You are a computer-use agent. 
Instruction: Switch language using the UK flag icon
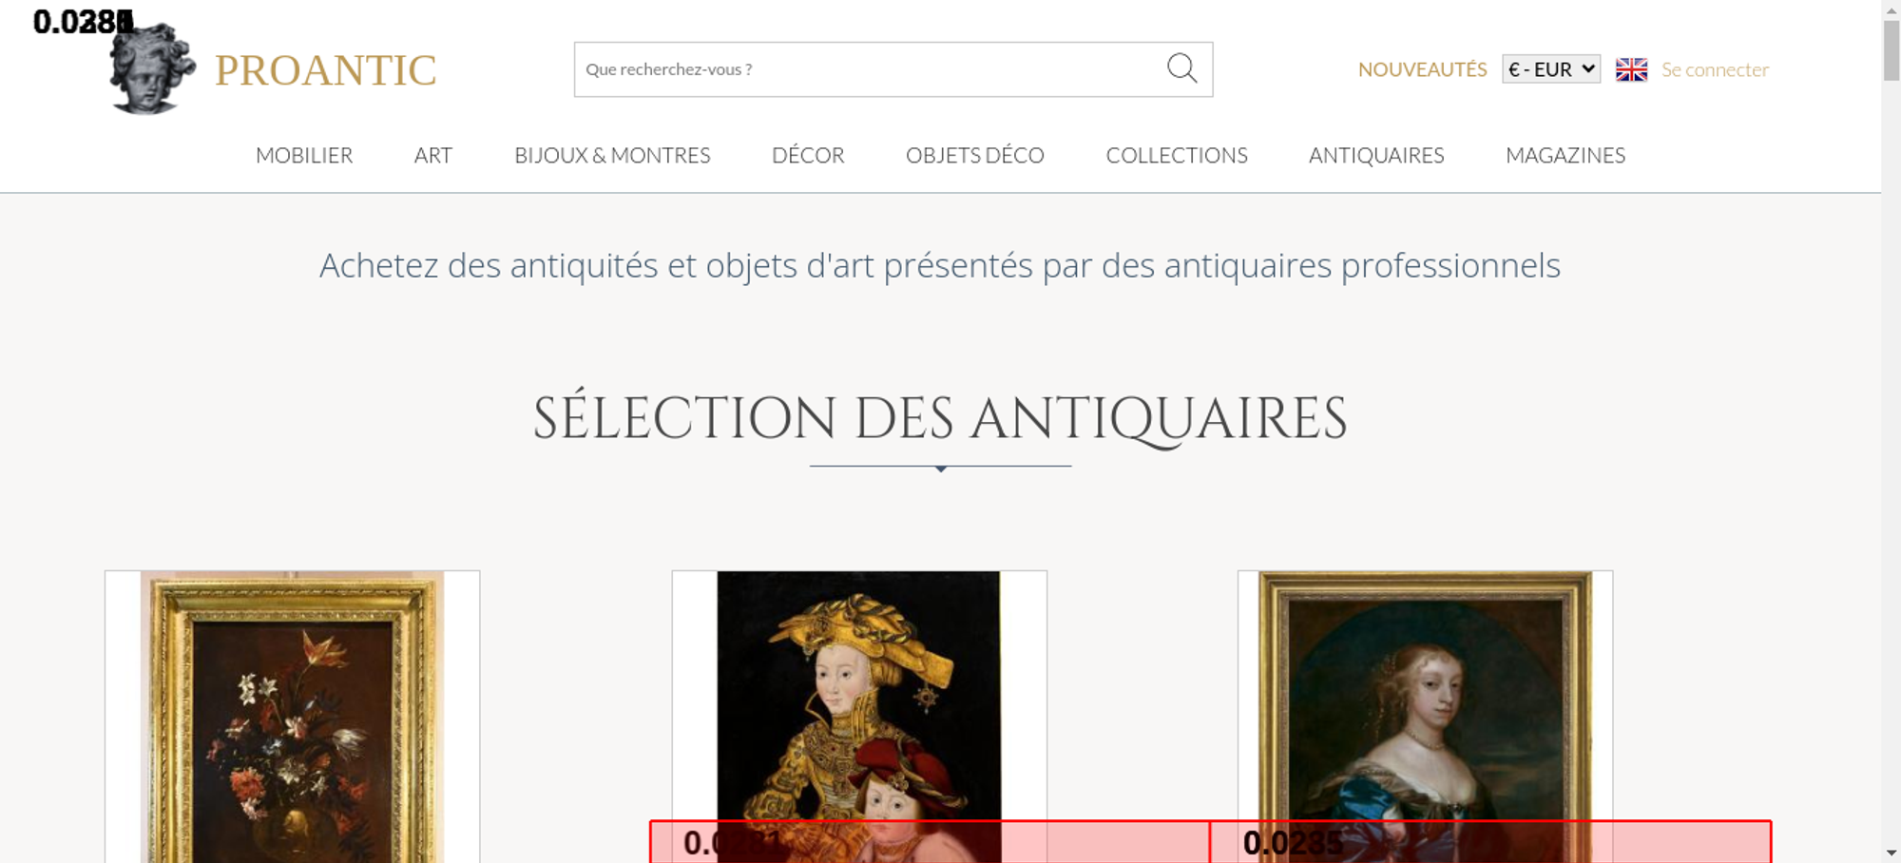1631,69
